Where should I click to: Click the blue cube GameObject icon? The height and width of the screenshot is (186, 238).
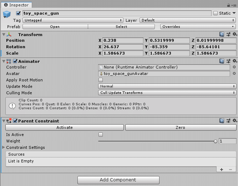[7, 14]
